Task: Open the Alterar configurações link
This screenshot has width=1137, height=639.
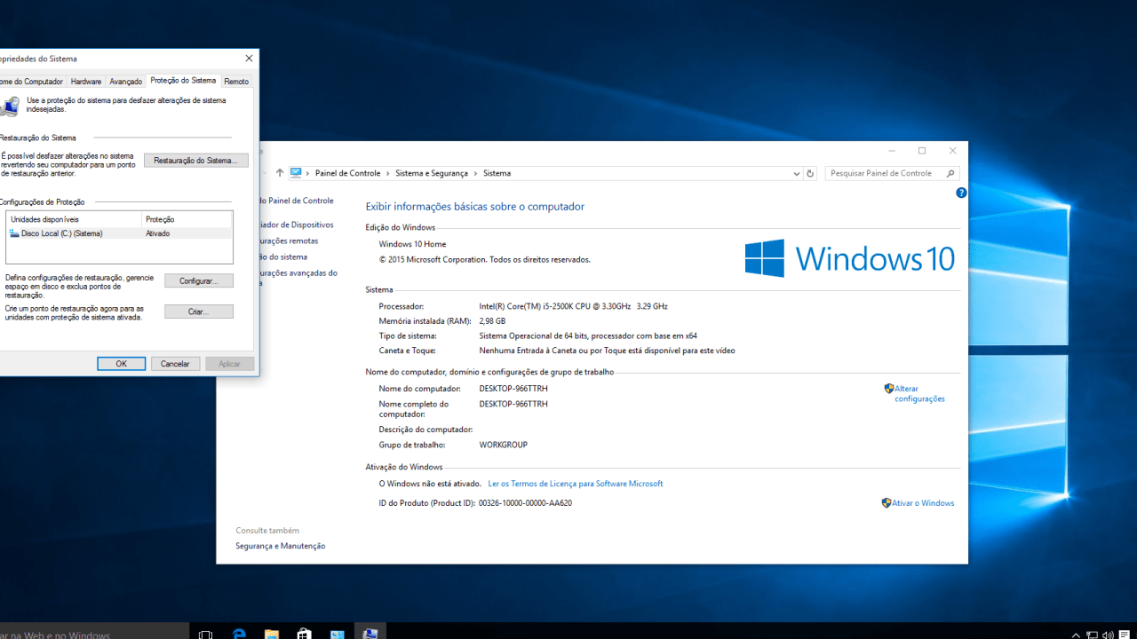Action: coord(919,394)
